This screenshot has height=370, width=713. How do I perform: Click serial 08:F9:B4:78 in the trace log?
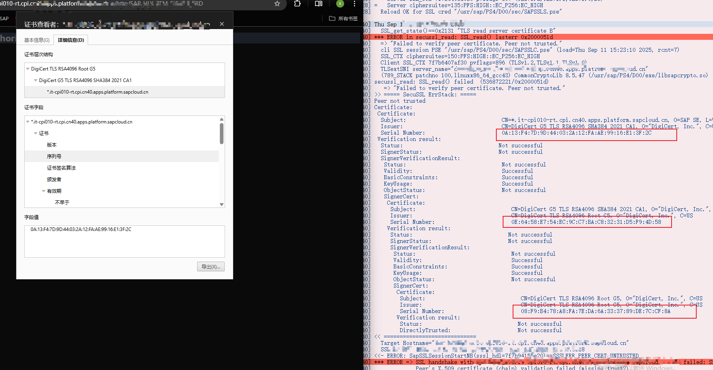[x=595, y=311]
